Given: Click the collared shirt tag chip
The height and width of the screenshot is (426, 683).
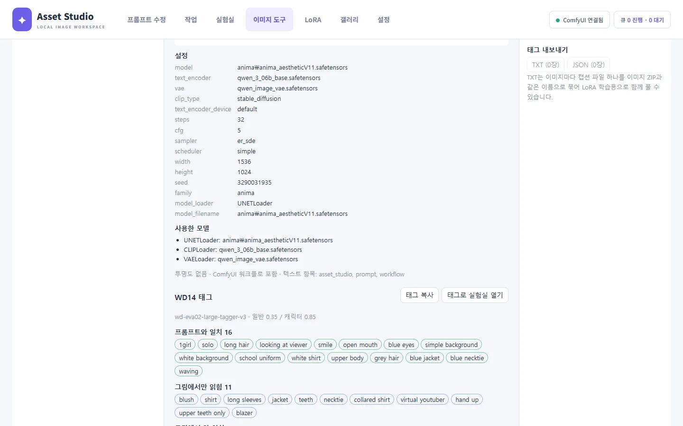Looking at the screenshot, I should [372, 399].
